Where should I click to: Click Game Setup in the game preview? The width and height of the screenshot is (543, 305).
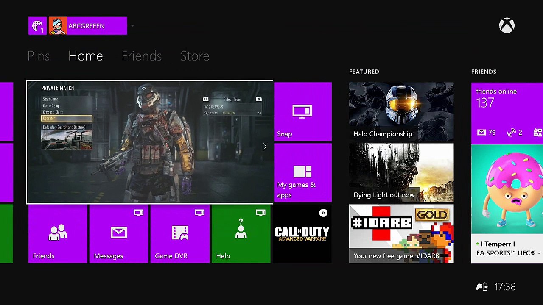coord(51,105)
